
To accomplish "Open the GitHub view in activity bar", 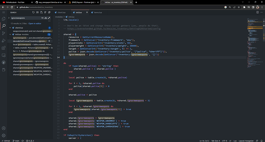I will 3,63.
